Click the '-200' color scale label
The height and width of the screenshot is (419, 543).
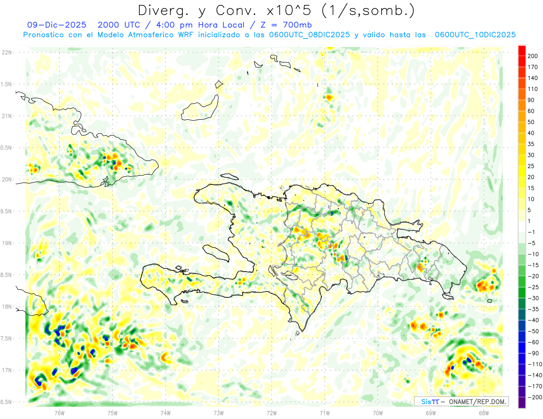[534, 398]
